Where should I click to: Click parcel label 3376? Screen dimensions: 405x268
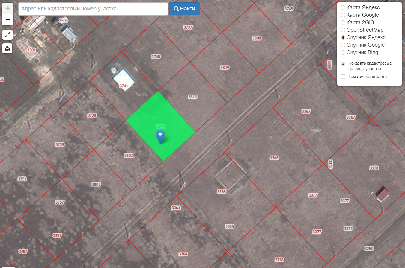(x=279, y=260)
